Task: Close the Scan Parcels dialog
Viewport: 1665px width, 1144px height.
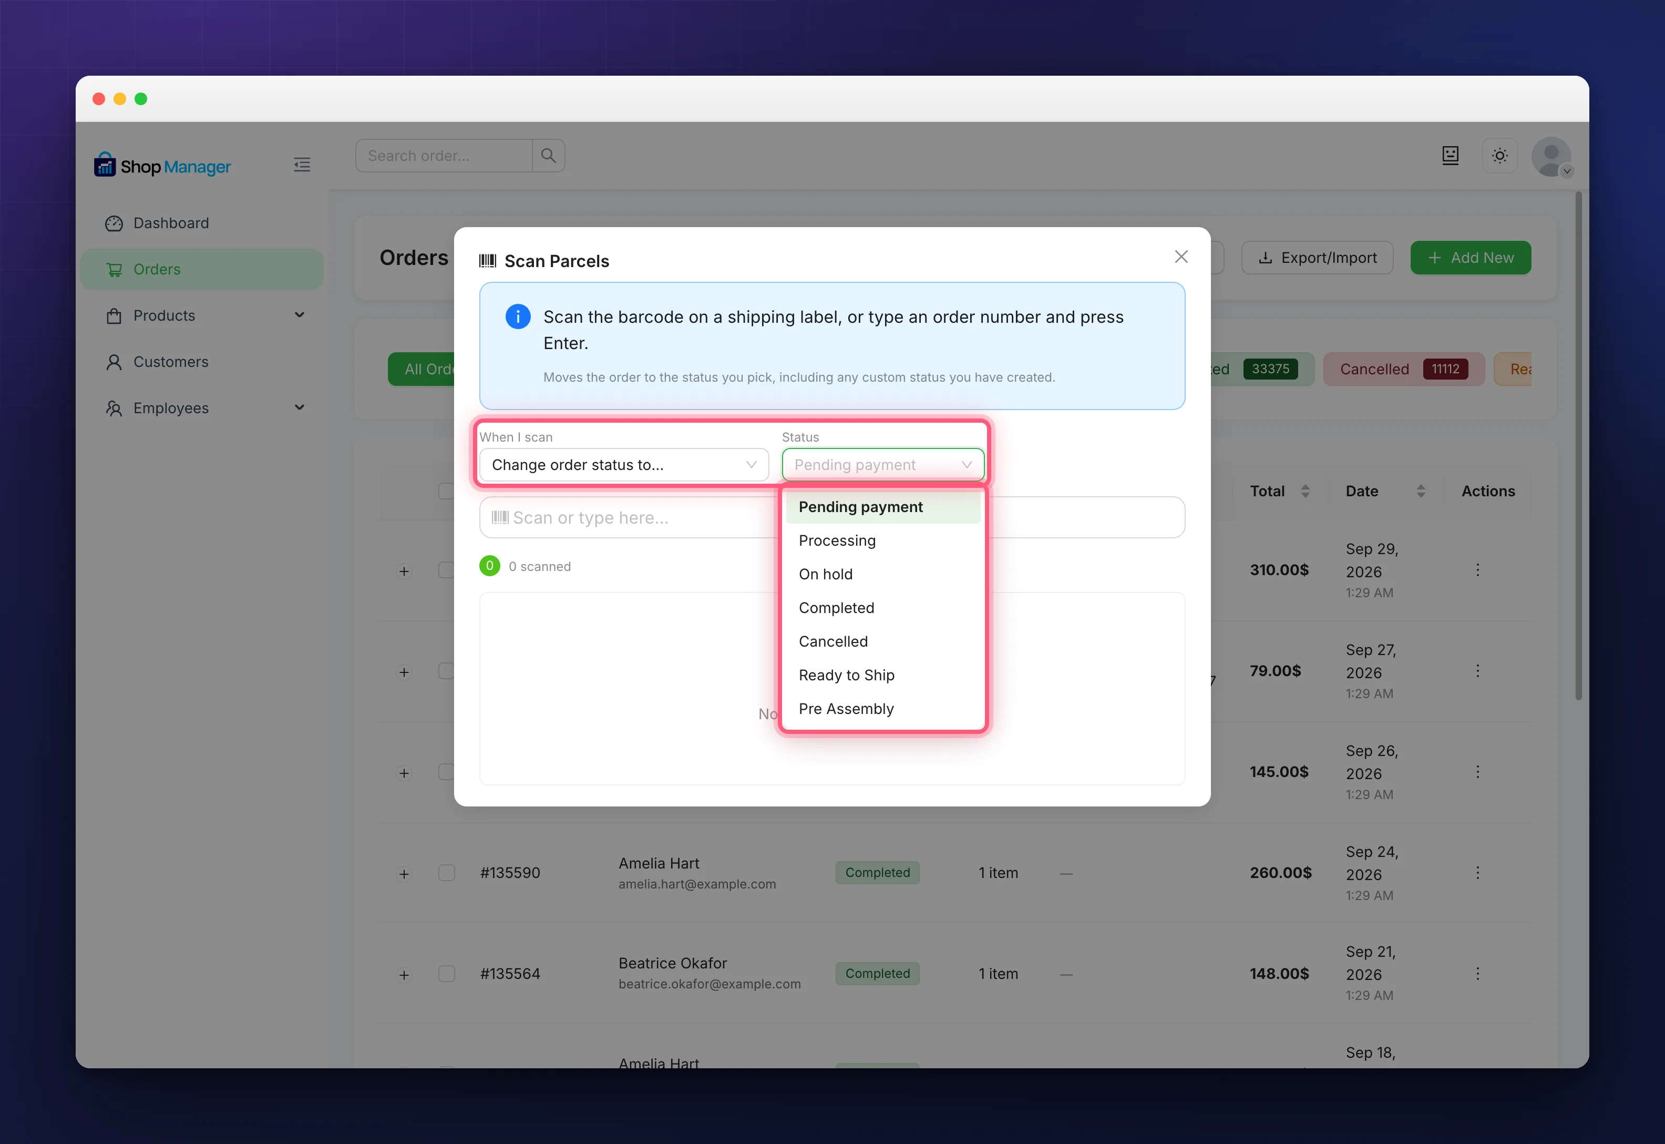Action: [x=1180, y=257]
